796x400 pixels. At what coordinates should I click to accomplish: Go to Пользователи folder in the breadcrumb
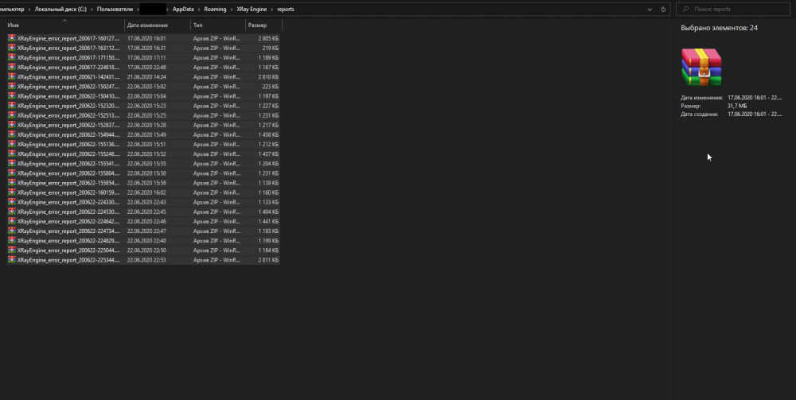(x=115, y=9)
